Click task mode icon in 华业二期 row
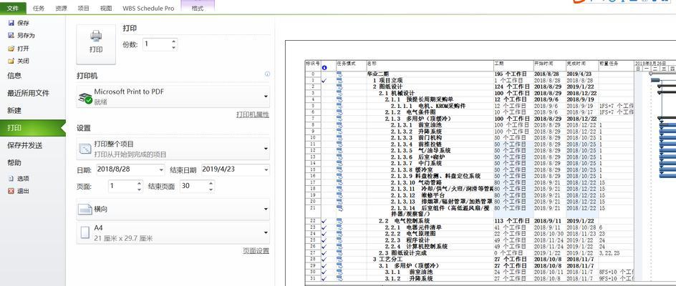Screen dimensions: 676x286 point(339,74)
